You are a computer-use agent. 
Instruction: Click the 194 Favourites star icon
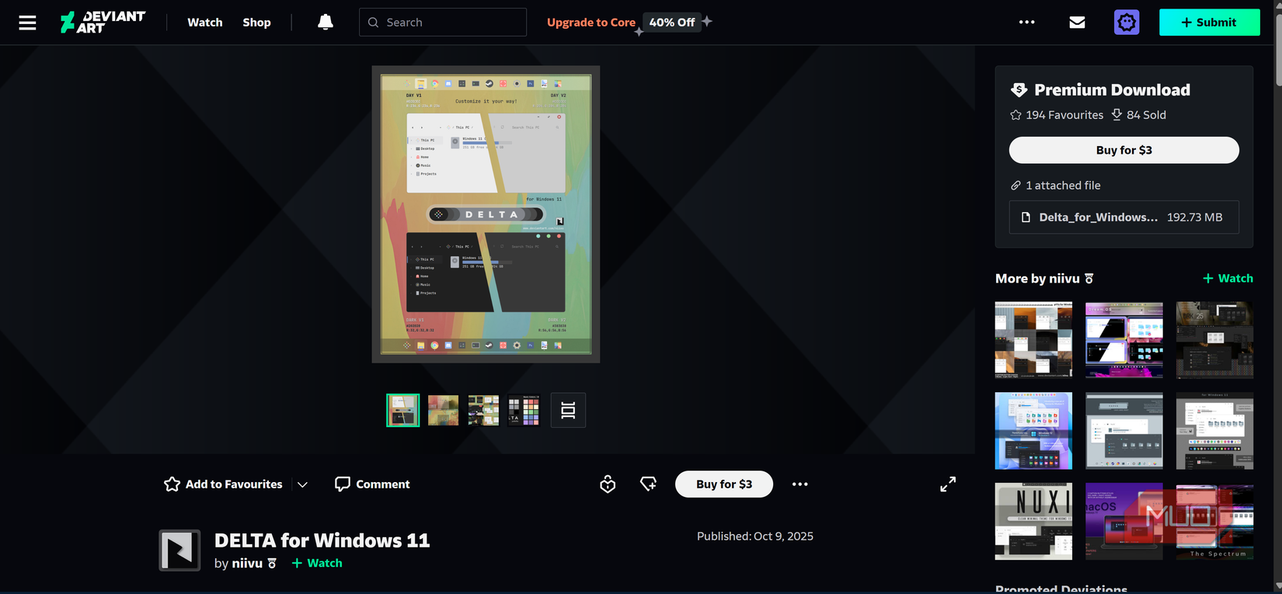coord(1015,115)
